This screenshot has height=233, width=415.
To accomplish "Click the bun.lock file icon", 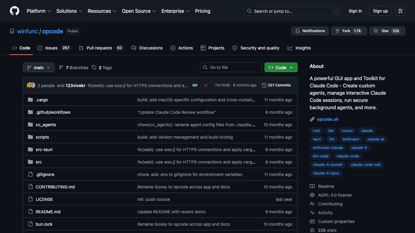I will (x=30, y=224).
